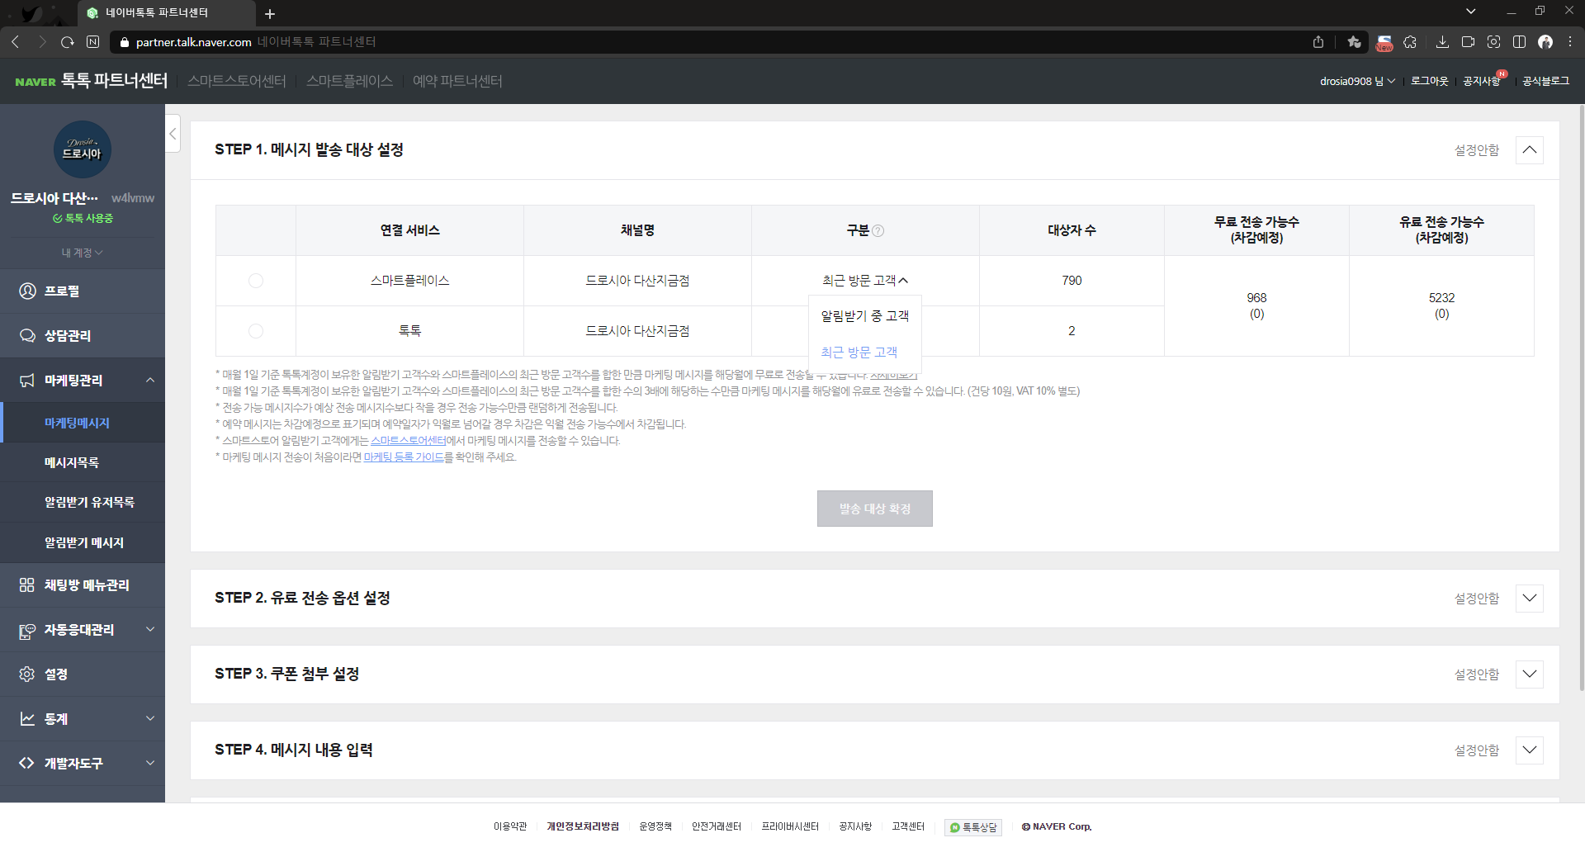1585x852 pixels.
Task: Expand 통계 submenu chevron
Action: (150, 718)
